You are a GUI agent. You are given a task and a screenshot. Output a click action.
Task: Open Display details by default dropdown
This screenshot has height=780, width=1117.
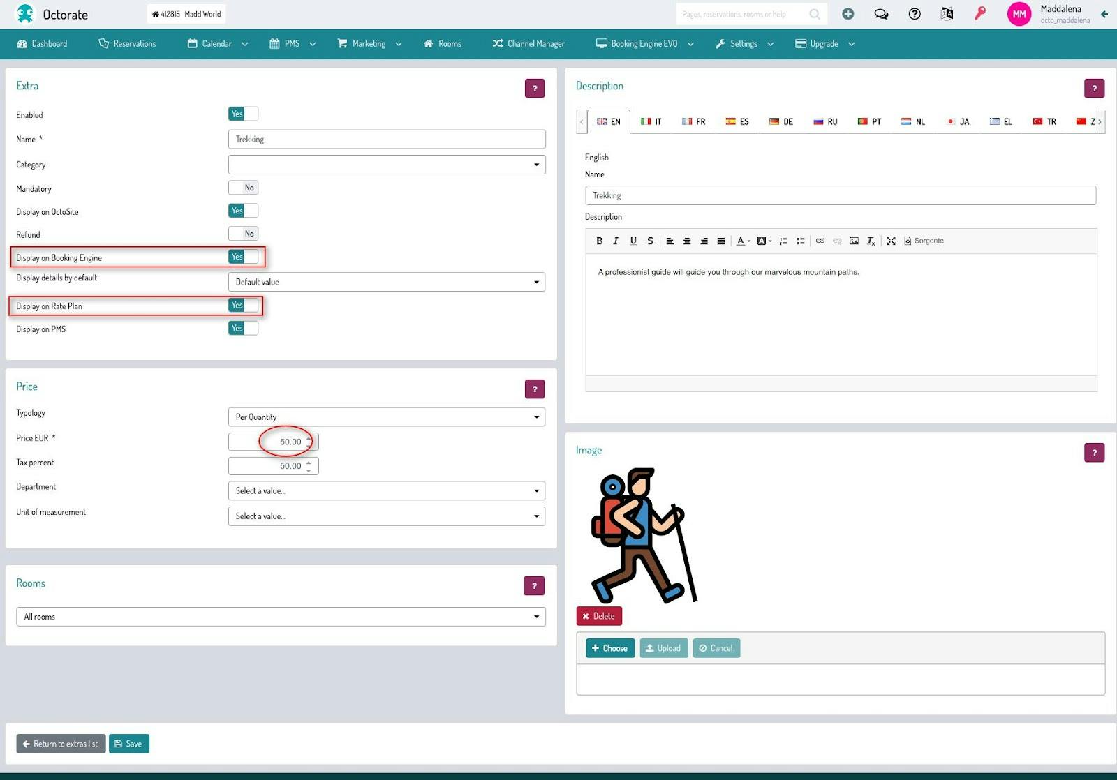387,282
